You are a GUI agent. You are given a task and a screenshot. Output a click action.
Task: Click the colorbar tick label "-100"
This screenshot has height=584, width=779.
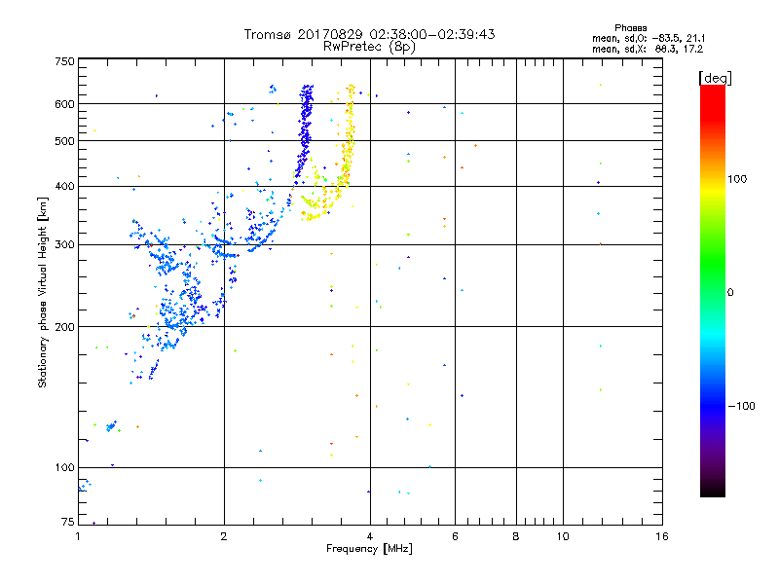click(x=741, y=406)
